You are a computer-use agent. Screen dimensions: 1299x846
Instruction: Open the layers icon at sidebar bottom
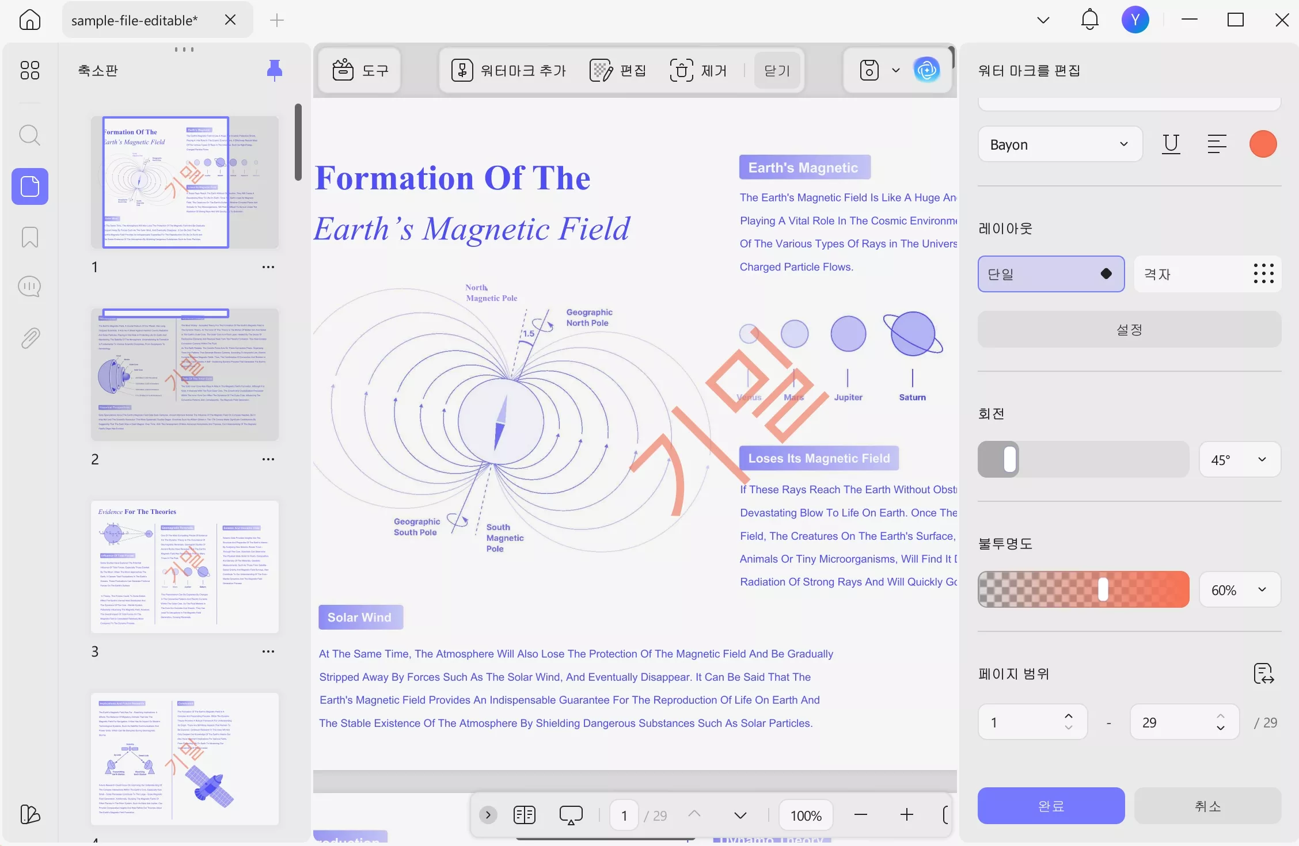29,814
